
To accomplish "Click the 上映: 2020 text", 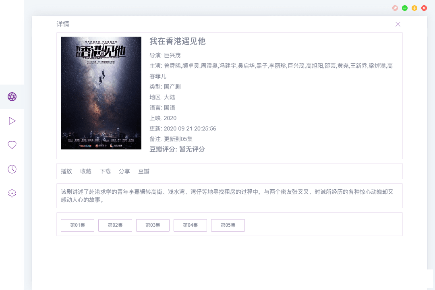I will coord(163,118).
